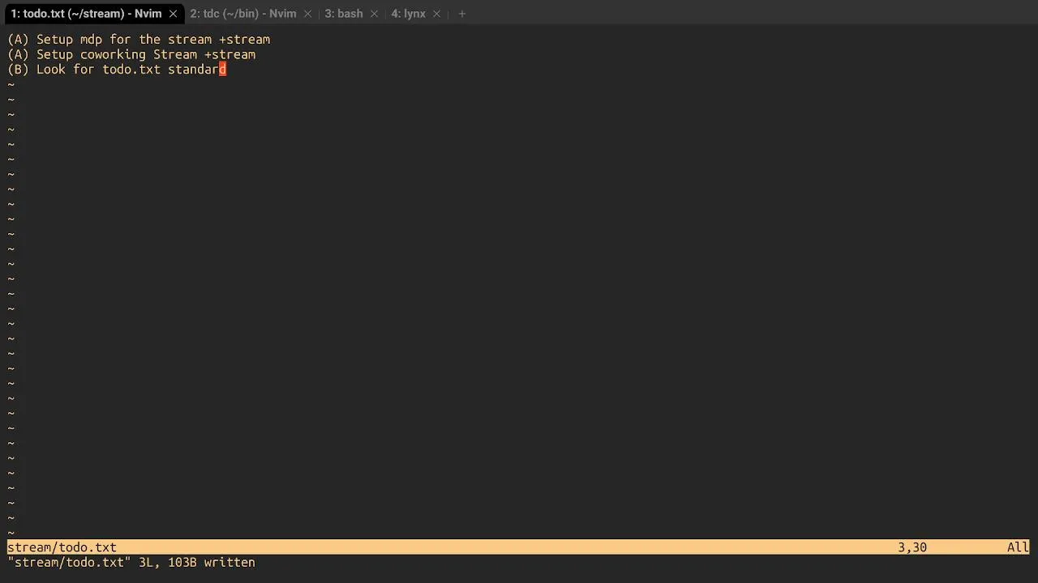Add a new terminal tab with plus
The height and width of the screenshot is (583, 1038).
[462, 14]
